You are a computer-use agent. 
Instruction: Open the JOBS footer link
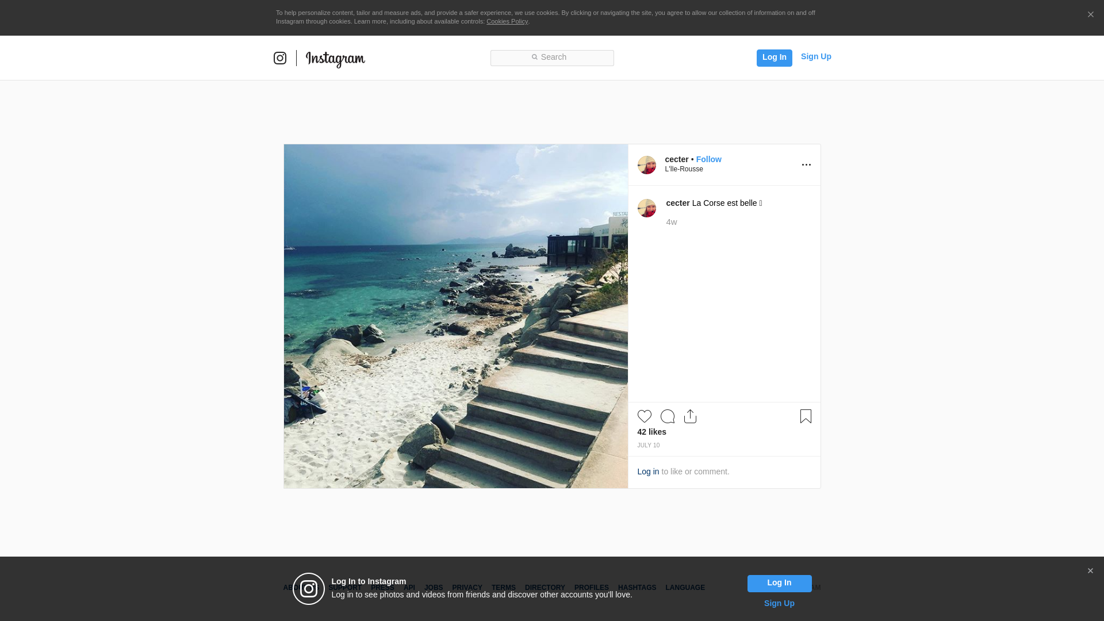pyautogui.click(x=434, y=588)
